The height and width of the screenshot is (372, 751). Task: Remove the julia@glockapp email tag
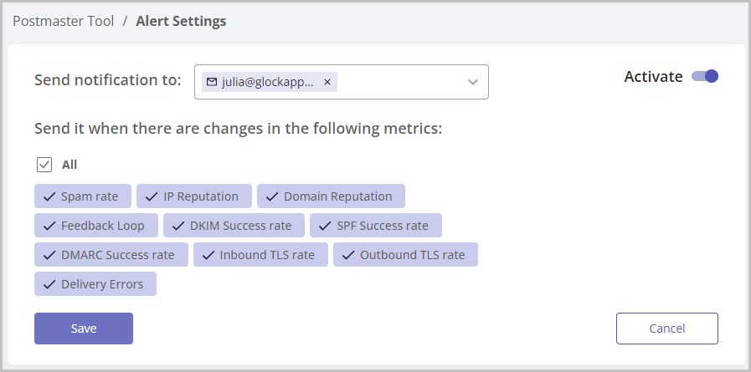(327, 82)
